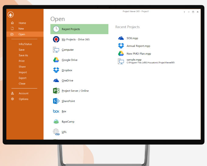Image resolution: width=207 pixels, height=166 pixels.
Task: Click the Computer monitor icon in locations list
Action: (x=56, y=50)
